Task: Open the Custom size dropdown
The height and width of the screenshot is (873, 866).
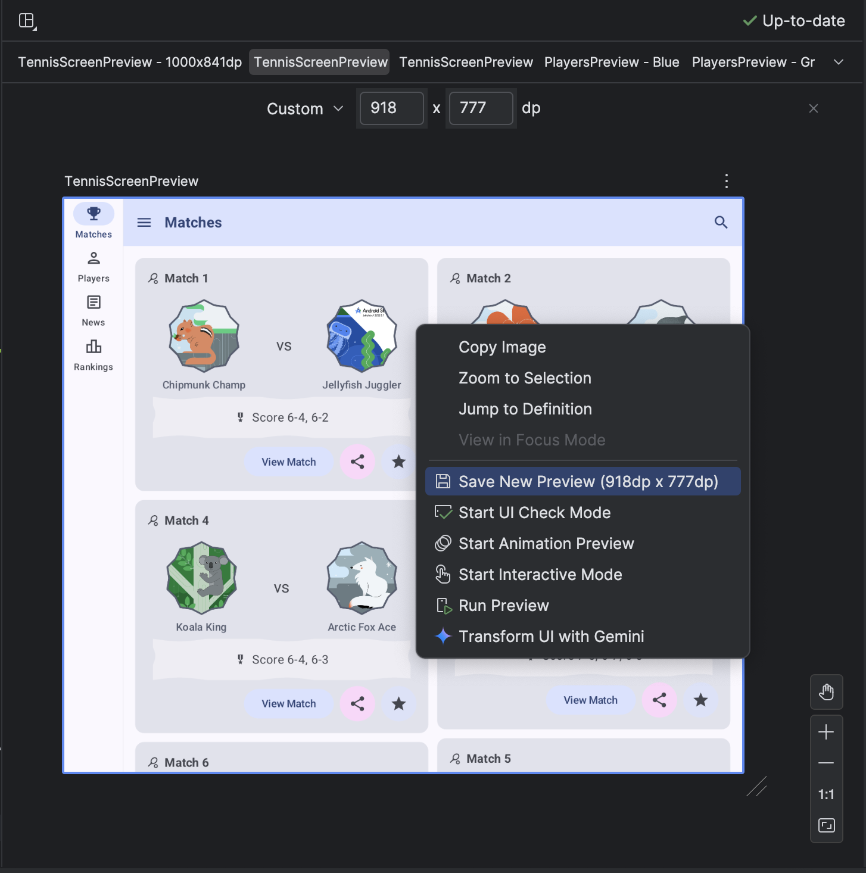Action: click(x=304, y=108)
